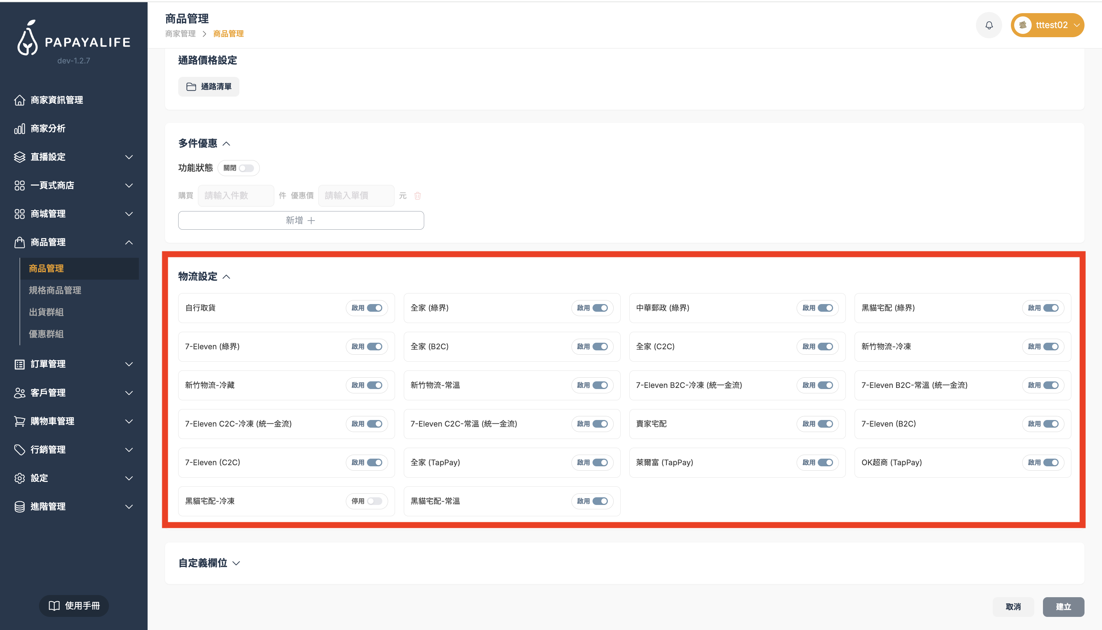
Task: Toggle off 賣家宅配 shipping switch
Action: coord(825,424)
